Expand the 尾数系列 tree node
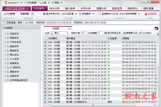 (x=5, y=72)
